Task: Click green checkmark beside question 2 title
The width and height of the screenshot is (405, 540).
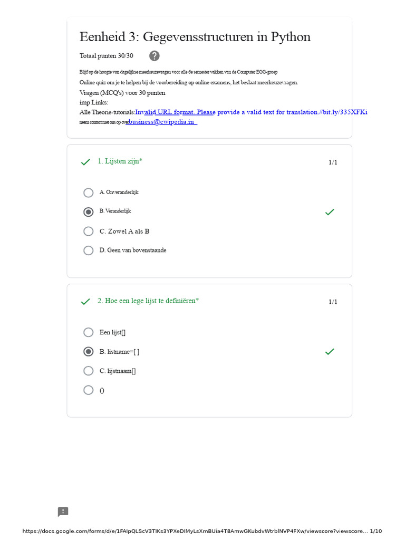Action: (85, 302)
